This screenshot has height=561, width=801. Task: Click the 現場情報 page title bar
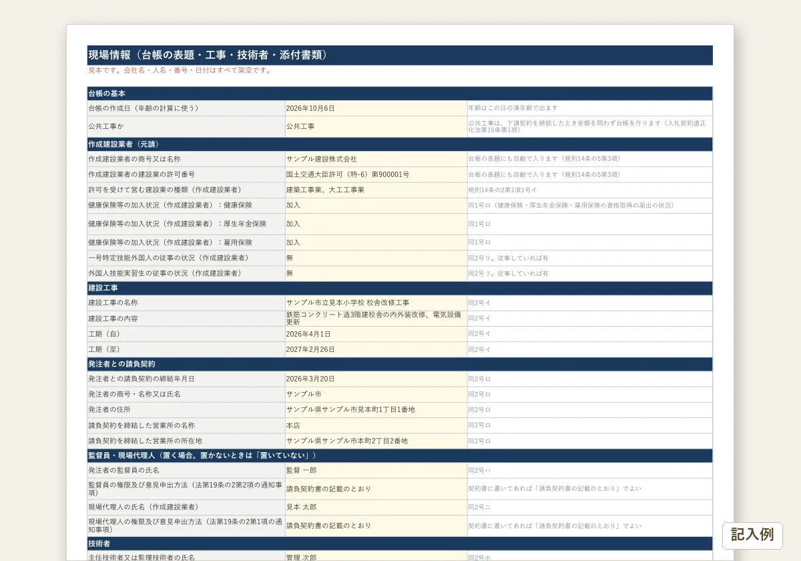pyautogui.click(x=400, y=55)
